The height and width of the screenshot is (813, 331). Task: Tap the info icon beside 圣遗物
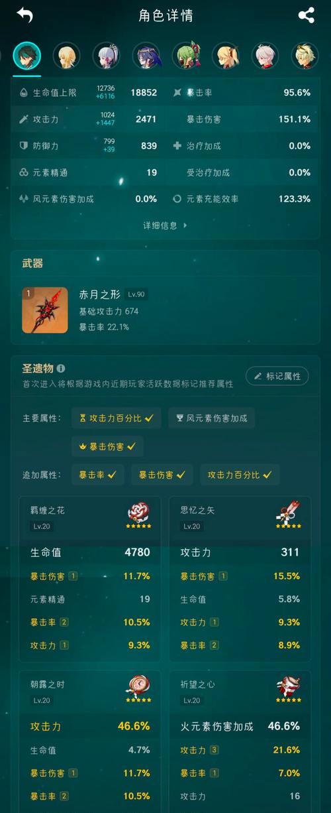61,367
